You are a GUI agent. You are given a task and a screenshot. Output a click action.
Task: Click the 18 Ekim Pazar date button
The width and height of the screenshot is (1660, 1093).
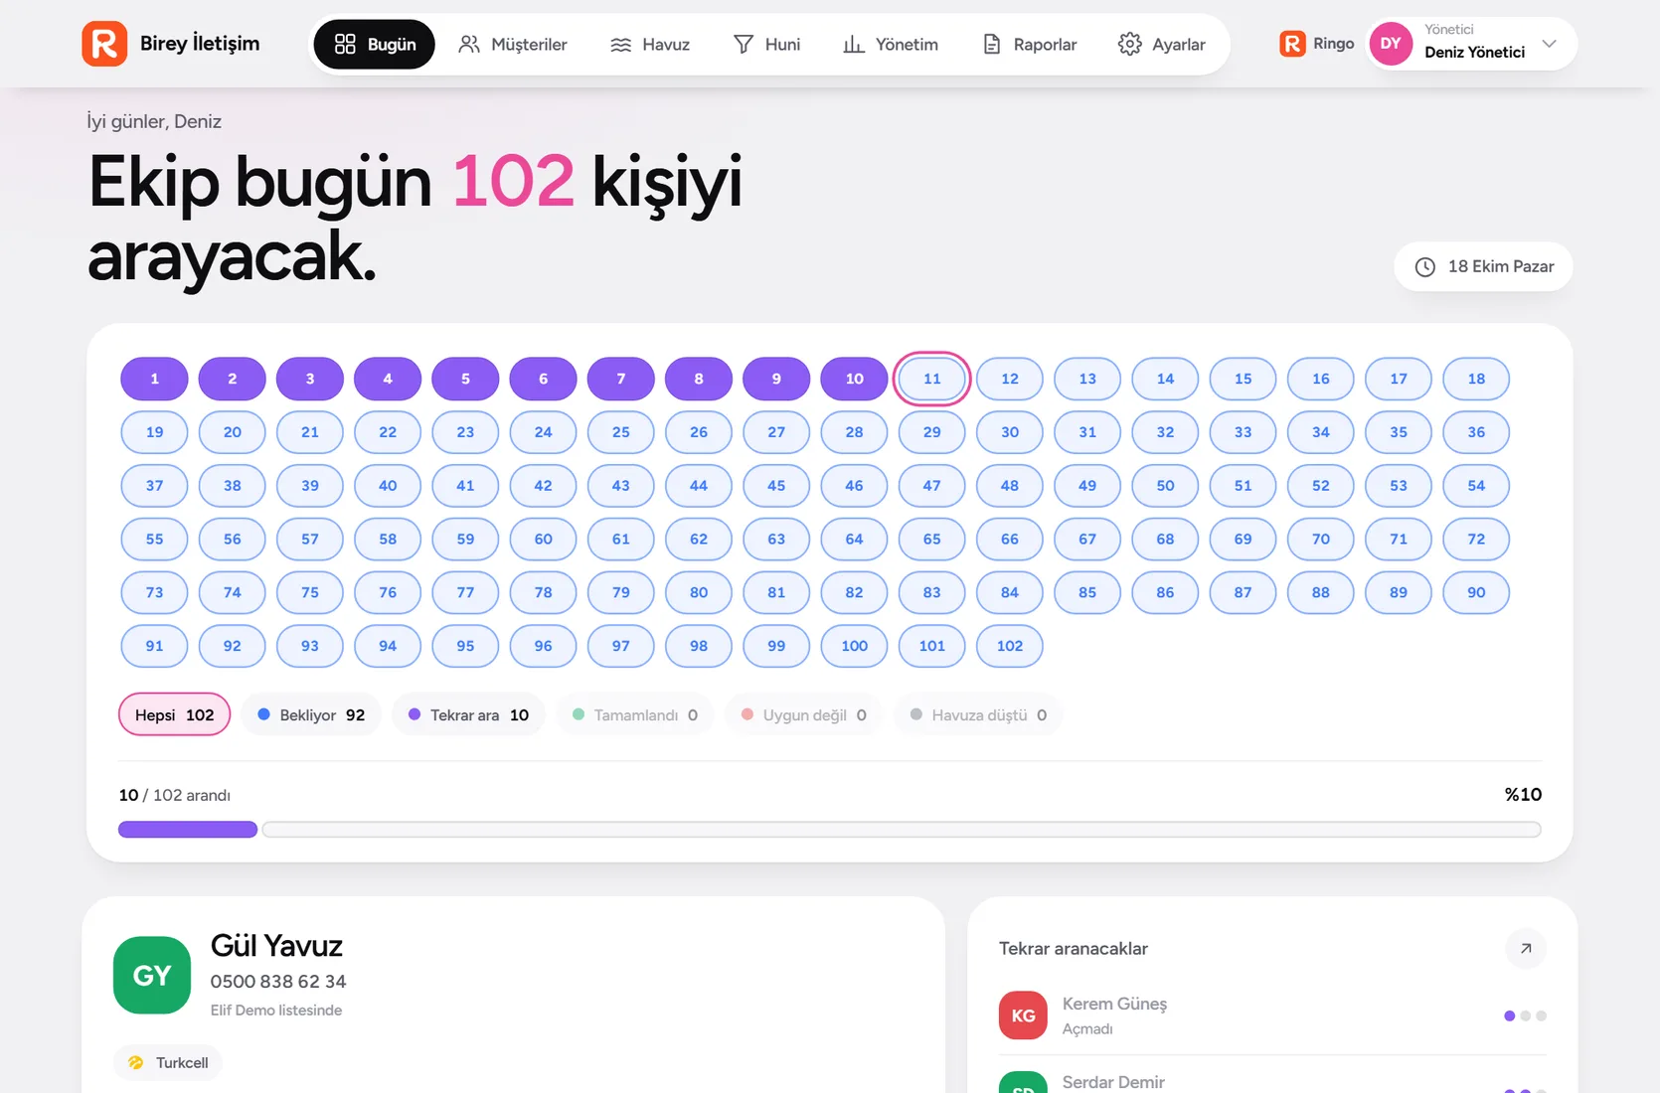(x=1484, y=266)
